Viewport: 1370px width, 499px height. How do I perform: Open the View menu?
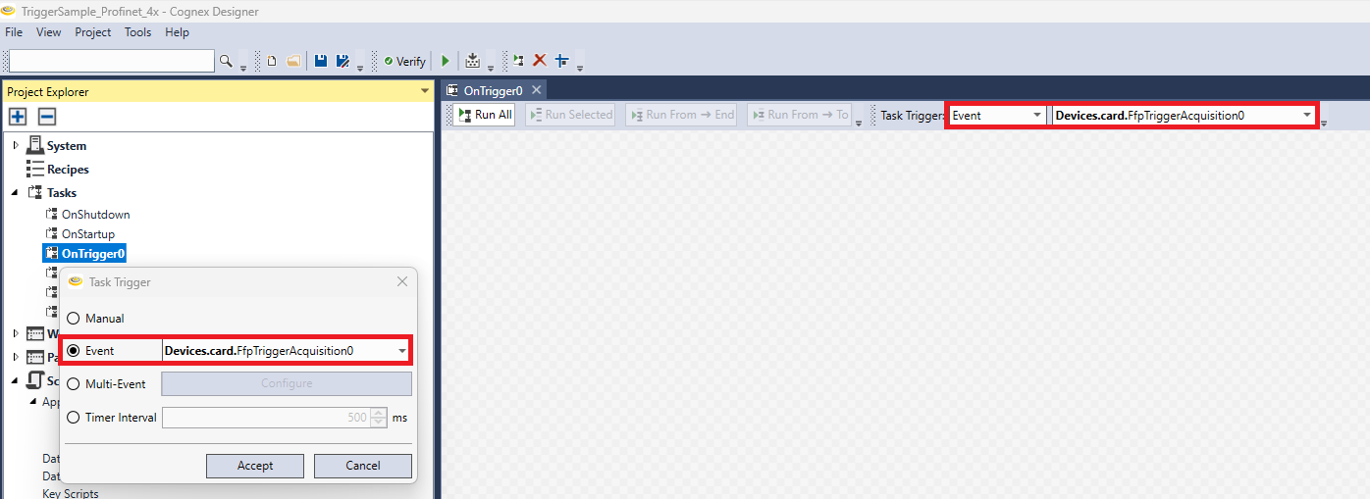(x=49, y=32)
